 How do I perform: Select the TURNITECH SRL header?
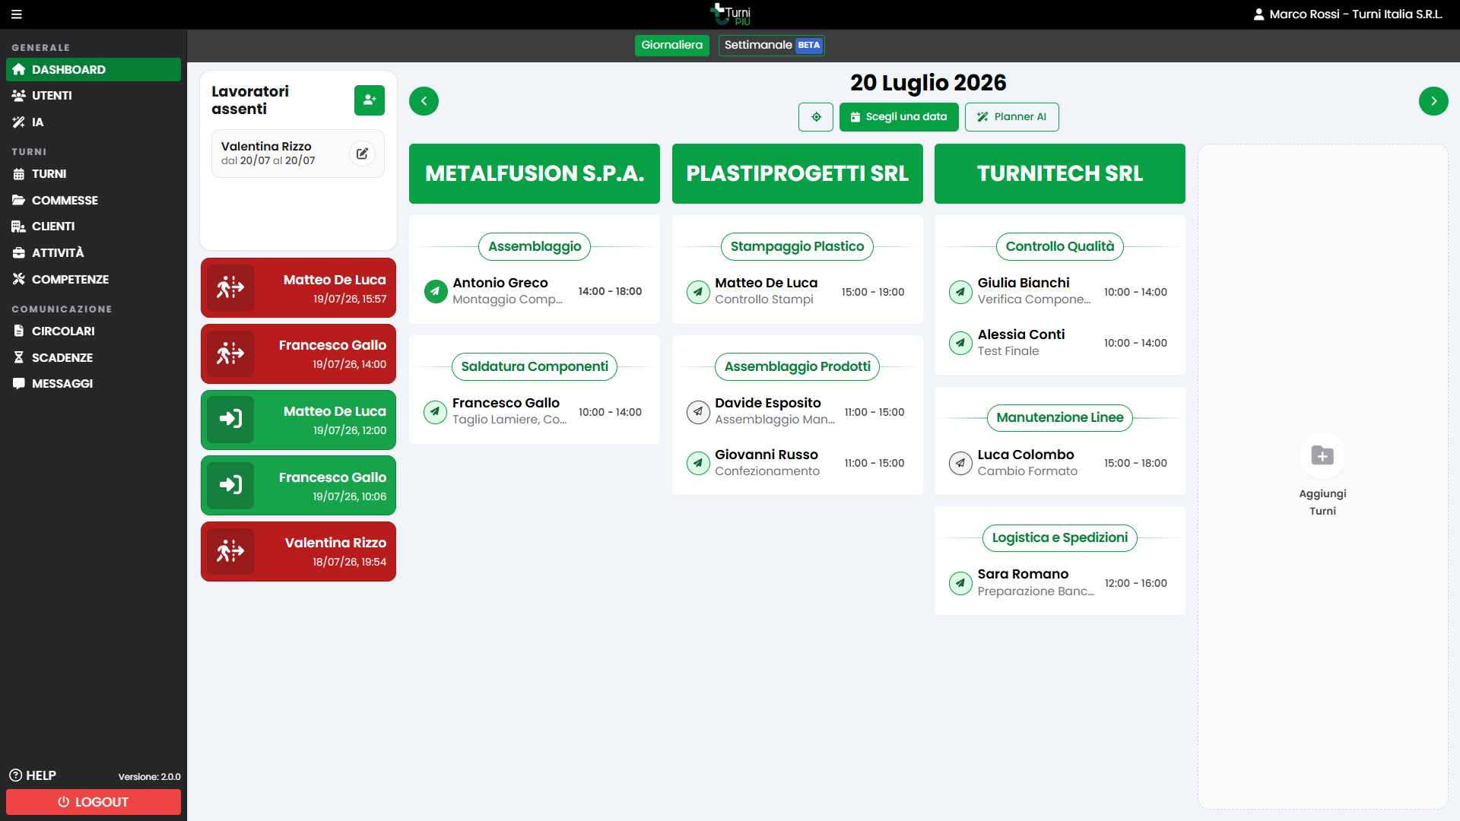click(x=1060, y=173)
